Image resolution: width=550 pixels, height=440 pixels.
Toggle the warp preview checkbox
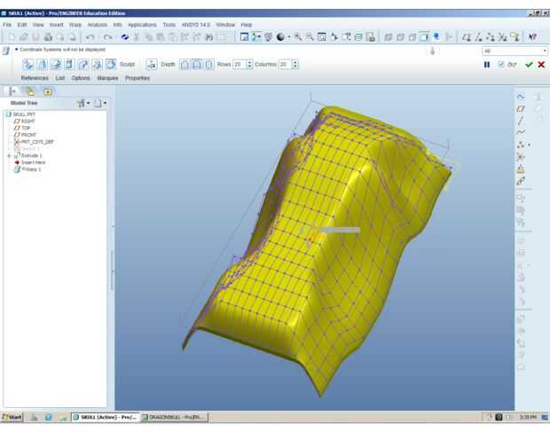click(501, 64)
